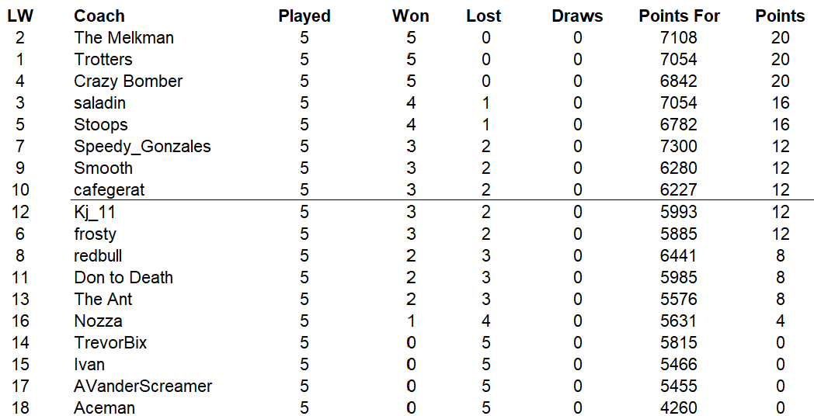Select coach Kj_11
This screenshot has width=814, height=416.
95,212
